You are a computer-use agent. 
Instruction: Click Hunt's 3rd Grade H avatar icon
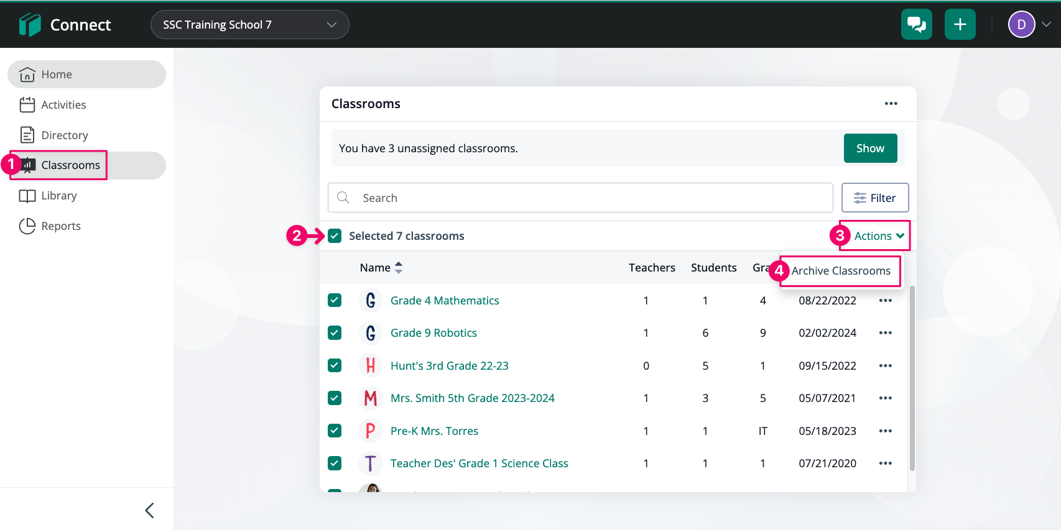pos(371,366)
